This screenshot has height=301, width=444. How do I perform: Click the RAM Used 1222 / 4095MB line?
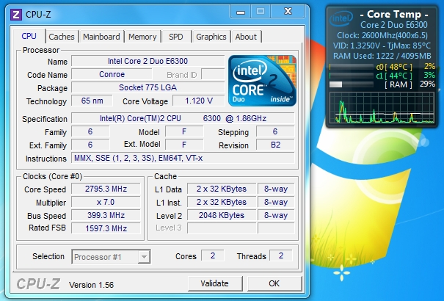tap(382, 56)
